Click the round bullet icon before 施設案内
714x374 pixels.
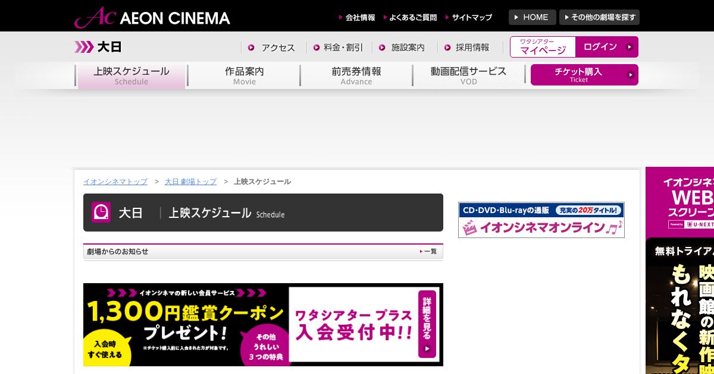pos(382,47)
